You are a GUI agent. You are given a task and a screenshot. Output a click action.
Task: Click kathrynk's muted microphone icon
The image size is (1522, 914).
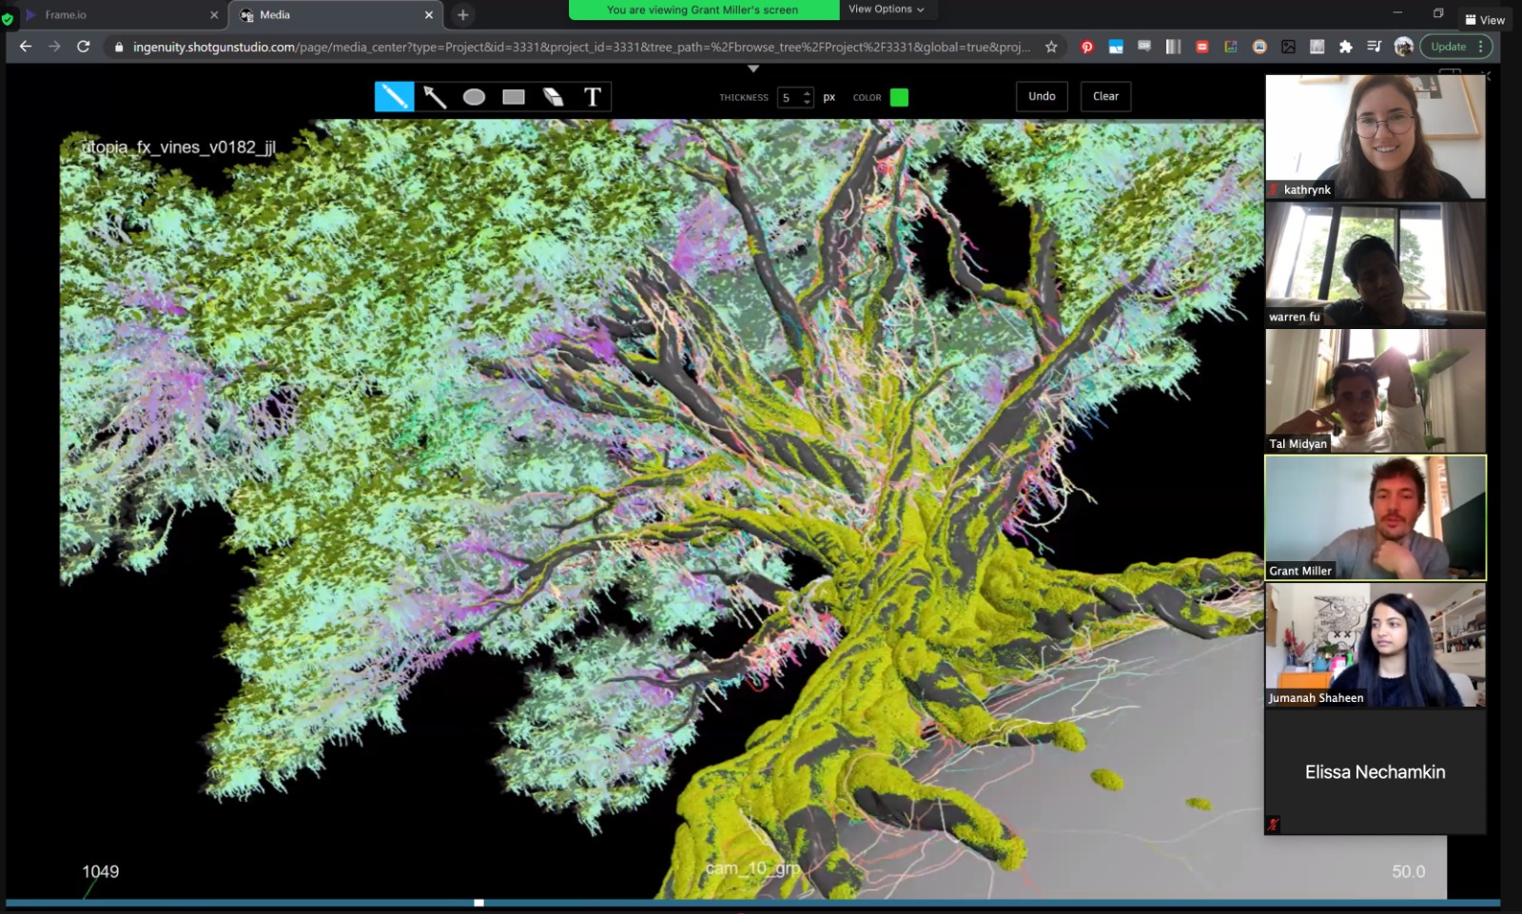pyautogui.click(x=1274, y=189)
